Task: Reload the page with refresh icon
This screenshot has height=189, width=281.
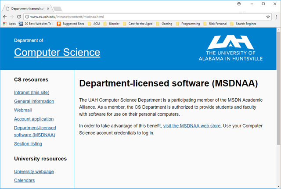Action: (x=19, y=16)
